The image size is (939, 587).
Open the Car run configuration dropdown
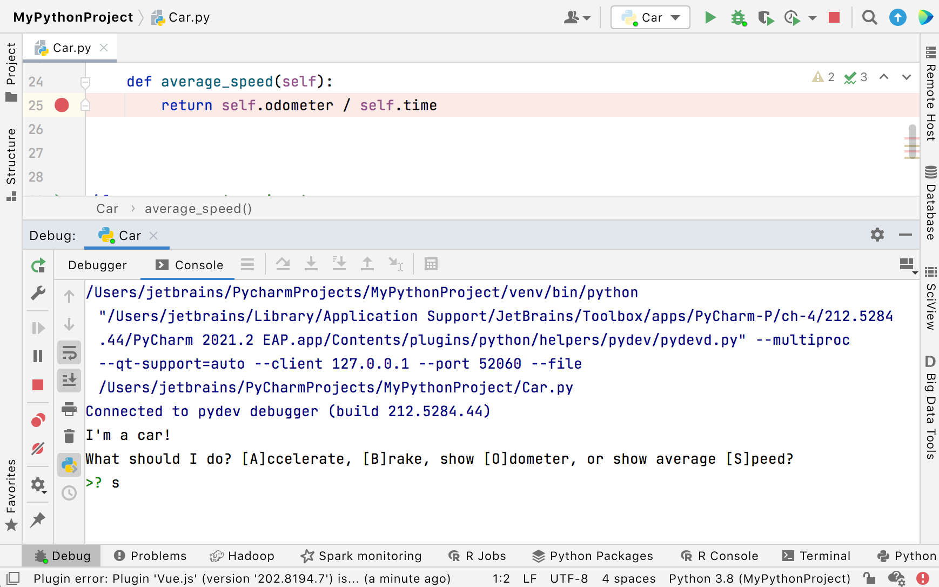tap(650, 17)
